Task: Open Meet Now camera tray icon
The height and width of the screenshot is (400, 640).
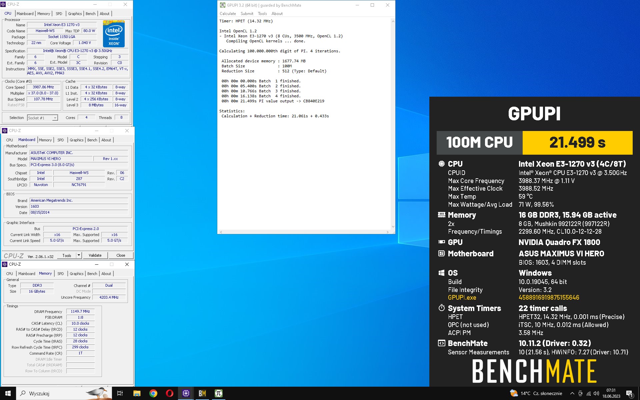Action: coord(580,393)
